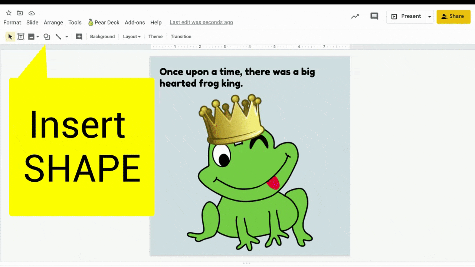Open the Theme panel
The height and width of the screenshot is (267, 475).
pos(155,37)
